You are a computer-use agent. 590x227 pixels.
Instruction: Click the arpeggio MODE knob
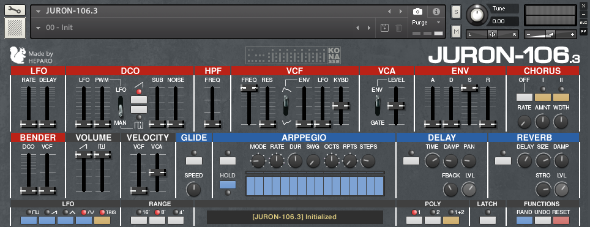258,161
